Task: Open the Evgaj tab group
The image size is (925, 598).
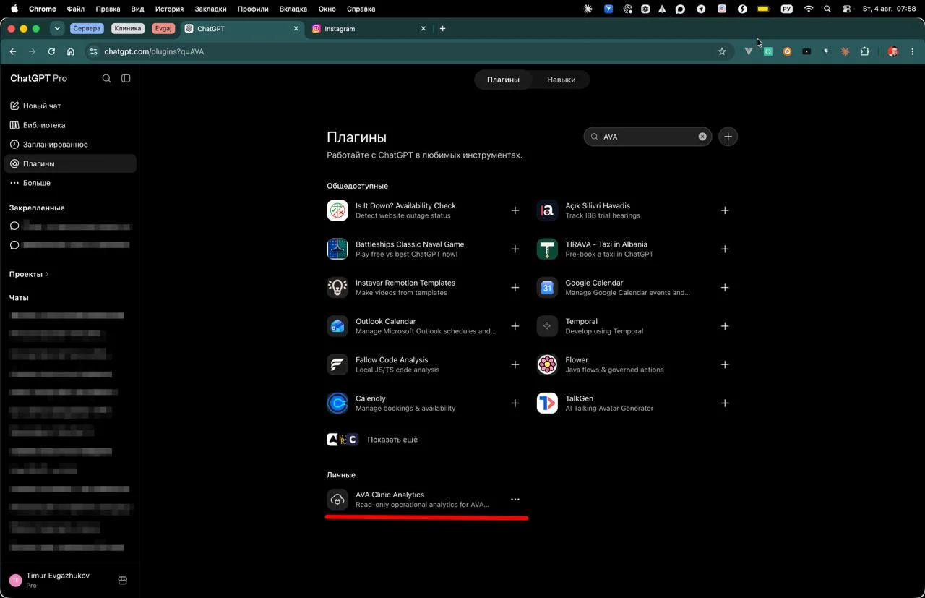Action: click(x=163, y=29)
